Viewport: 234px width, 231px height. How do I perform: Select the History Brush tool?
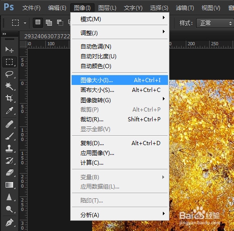(9, 161)
